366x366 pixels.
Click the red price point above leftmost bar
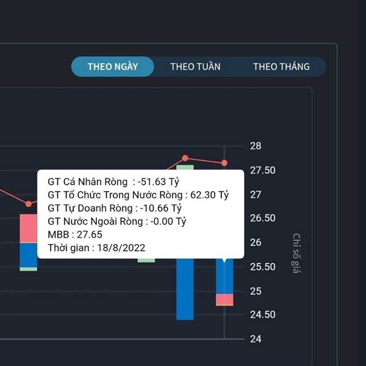click(29, 204)
